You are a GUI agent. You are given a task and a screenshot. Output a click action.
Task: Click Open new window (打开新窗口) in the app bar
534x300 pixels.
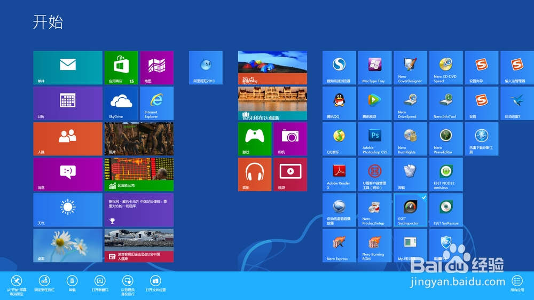coord(100,283)
